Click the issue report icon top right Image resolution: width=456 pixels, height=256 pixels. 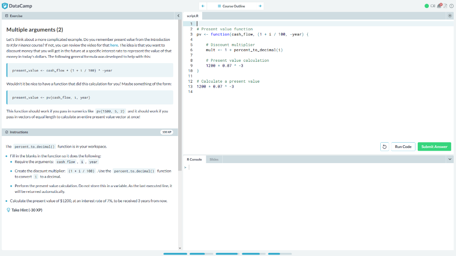click(x=452, y=6)
